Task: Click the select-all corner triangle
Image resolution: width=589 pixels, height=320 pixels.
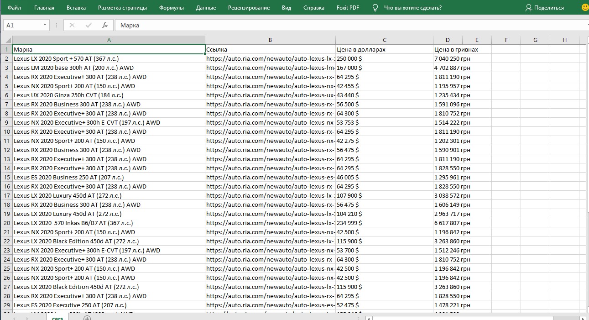Action: [6, 40]
